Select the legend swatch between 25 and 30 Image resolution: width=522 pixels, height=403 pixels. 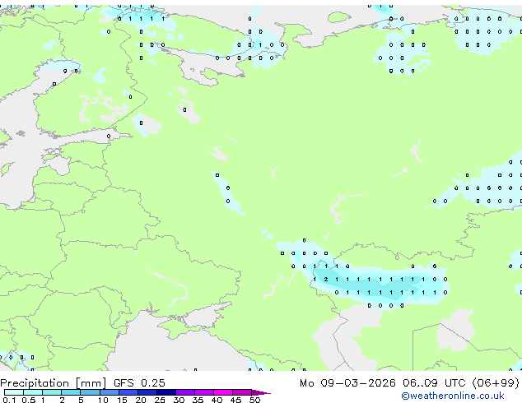[x=166, y=392]
